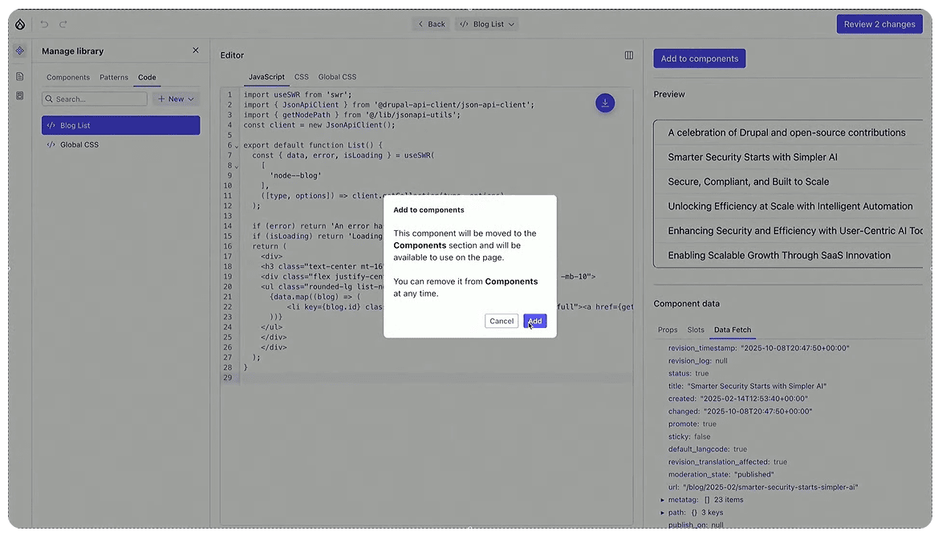Click the Drupal drop logo top left

tap(19, 24)
